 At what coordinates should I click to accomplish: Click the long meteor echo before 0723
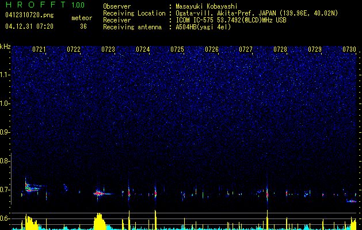coord(102,193)
